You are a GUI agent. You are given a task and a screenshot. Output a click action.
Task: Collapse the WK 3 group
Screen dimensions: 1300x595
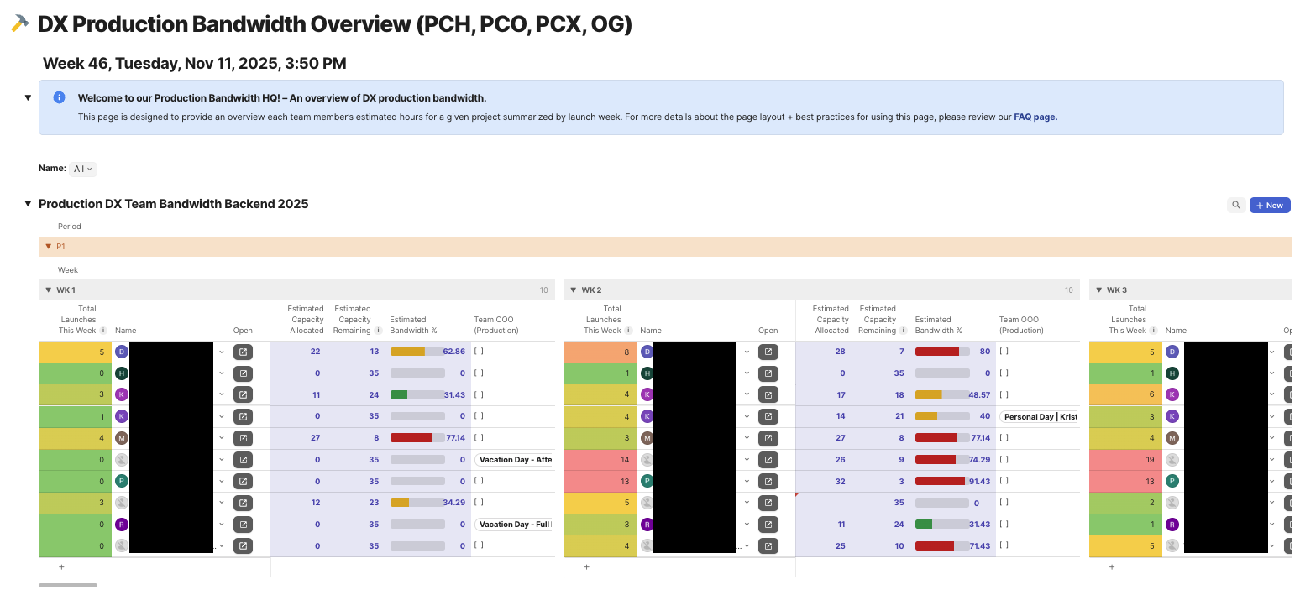(x=1098, y=290)
